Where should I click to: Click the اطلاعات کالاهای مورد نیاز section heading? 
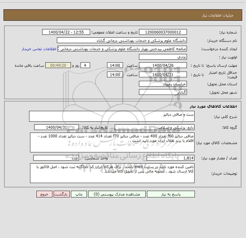[213, 106]
